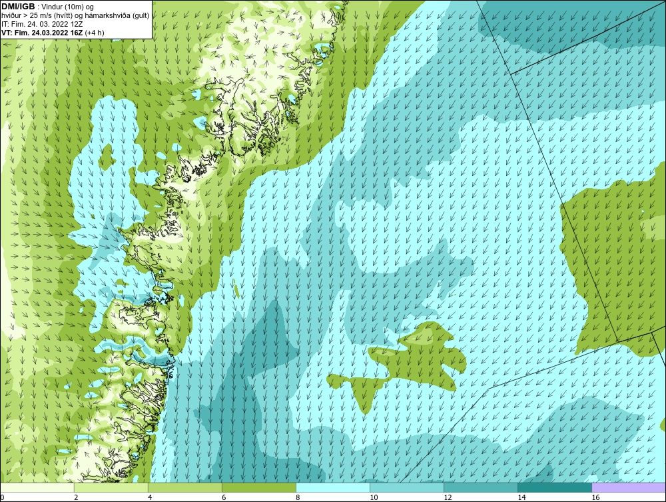Click the purple legend swatch above 16 m/s
666x502 pixels.
pyautogui.click(x=629, y=487)
